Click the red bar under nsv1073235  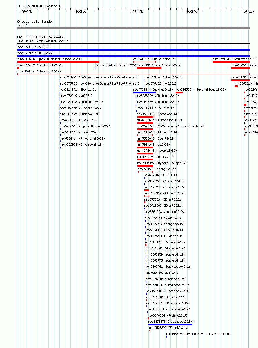tap(146, 190)
